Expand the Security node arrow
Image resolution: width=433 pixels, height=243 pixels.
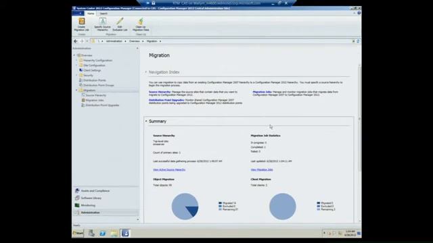click(76, 75)
